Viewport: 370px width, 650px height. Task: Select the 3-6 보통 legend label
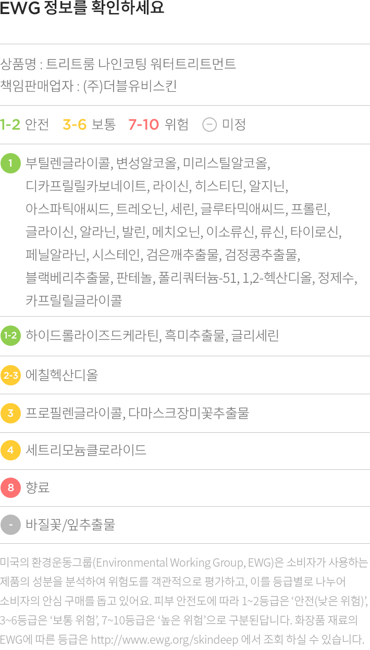89,124
